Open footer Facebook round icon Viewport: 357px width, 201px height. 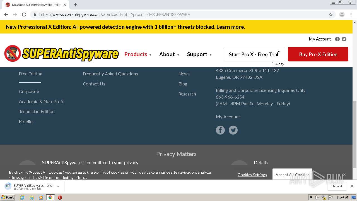point(220,130)
